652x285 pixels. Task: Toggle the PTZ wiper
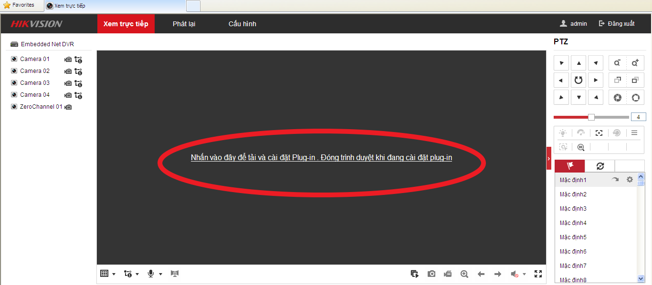click(x=581, y=133)
